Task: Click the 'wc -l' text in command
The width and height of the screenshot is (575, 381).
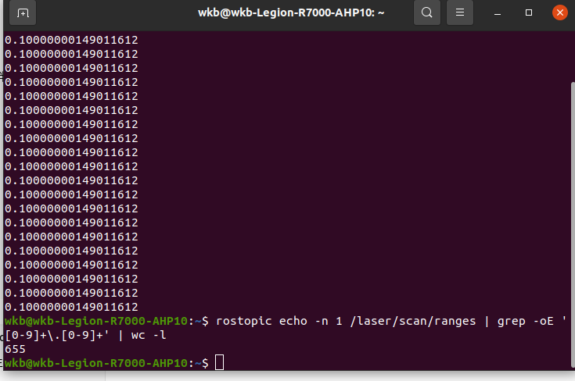Action: [149, 335]
